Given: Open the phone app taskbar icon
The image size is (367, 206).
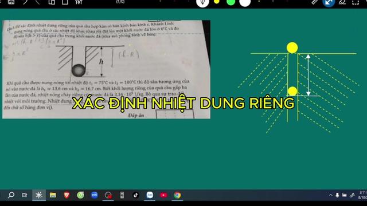Looking at the screenshot, I should click(x=122, y=195).
